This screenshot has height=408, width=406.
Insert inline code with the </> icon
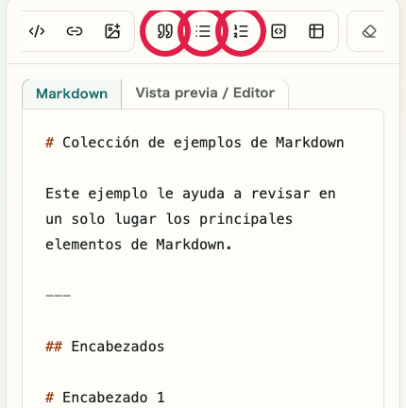[37, 31]
